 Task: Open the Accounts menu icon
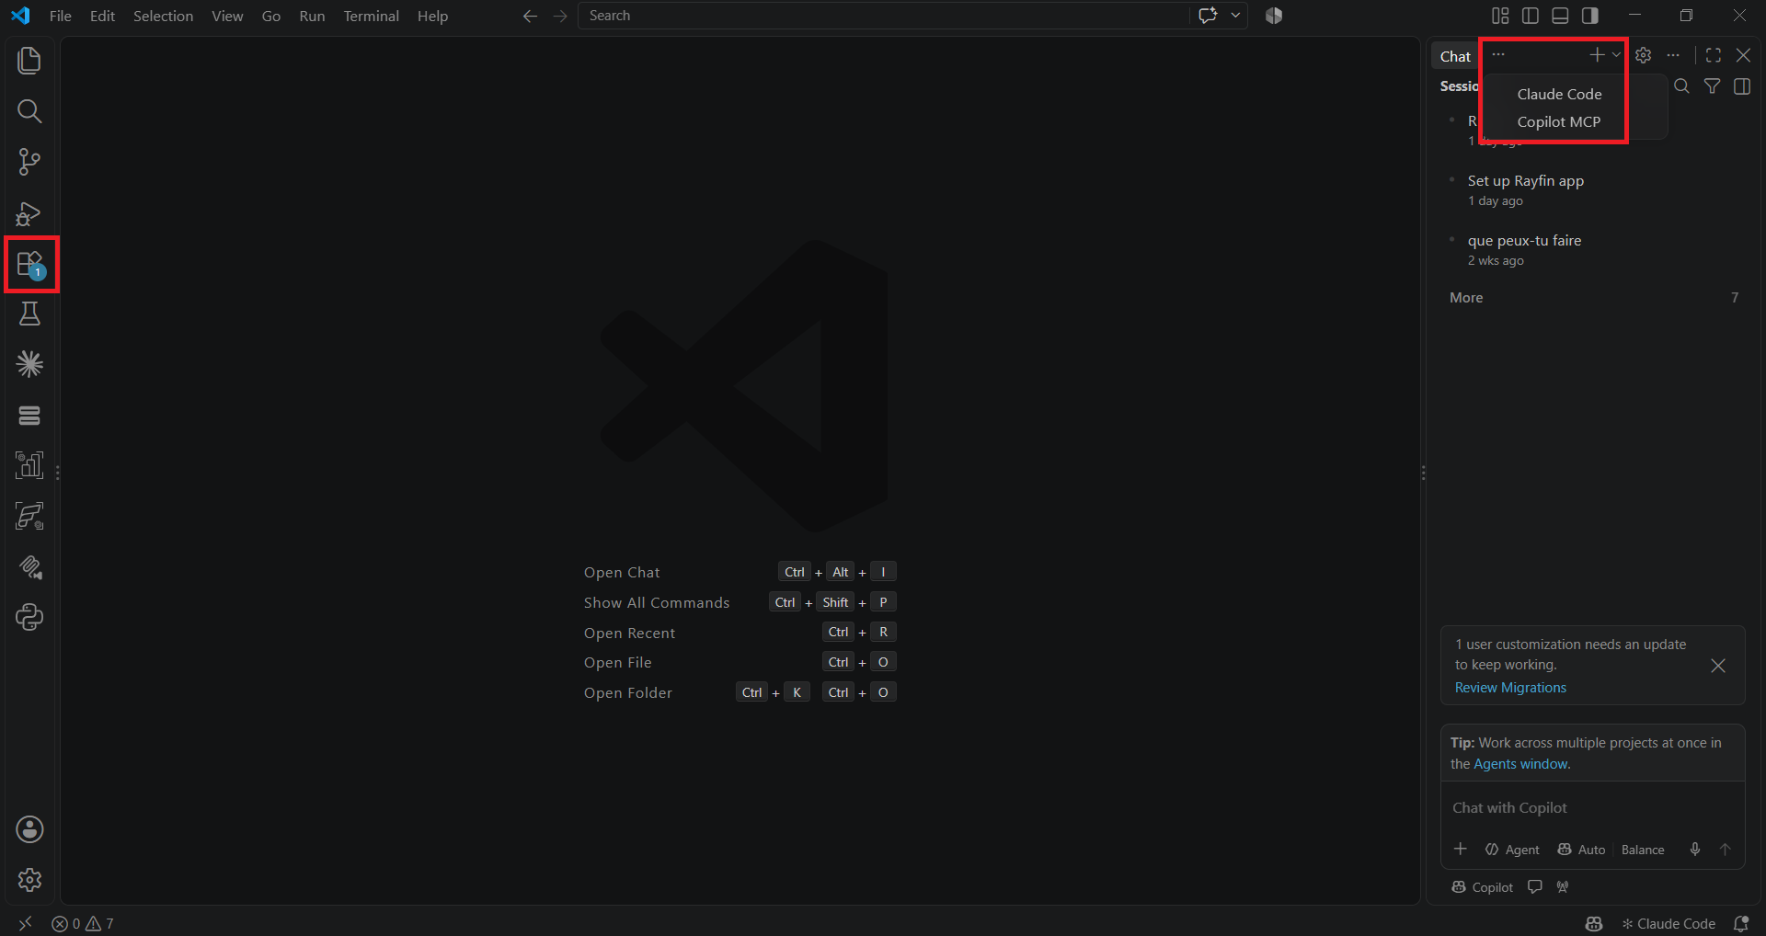tap(29, 829)
